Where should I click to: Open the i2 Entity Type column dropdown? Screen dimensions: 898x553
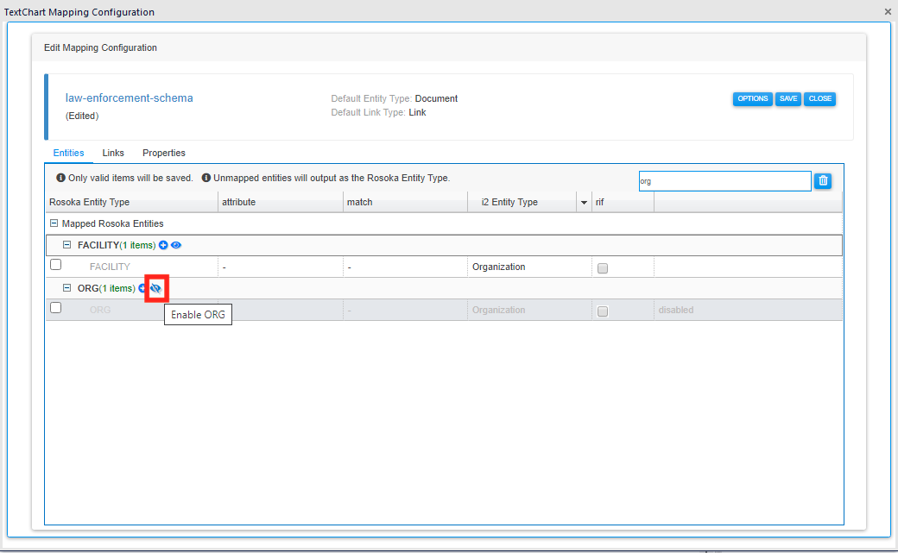tap(582, 201)
